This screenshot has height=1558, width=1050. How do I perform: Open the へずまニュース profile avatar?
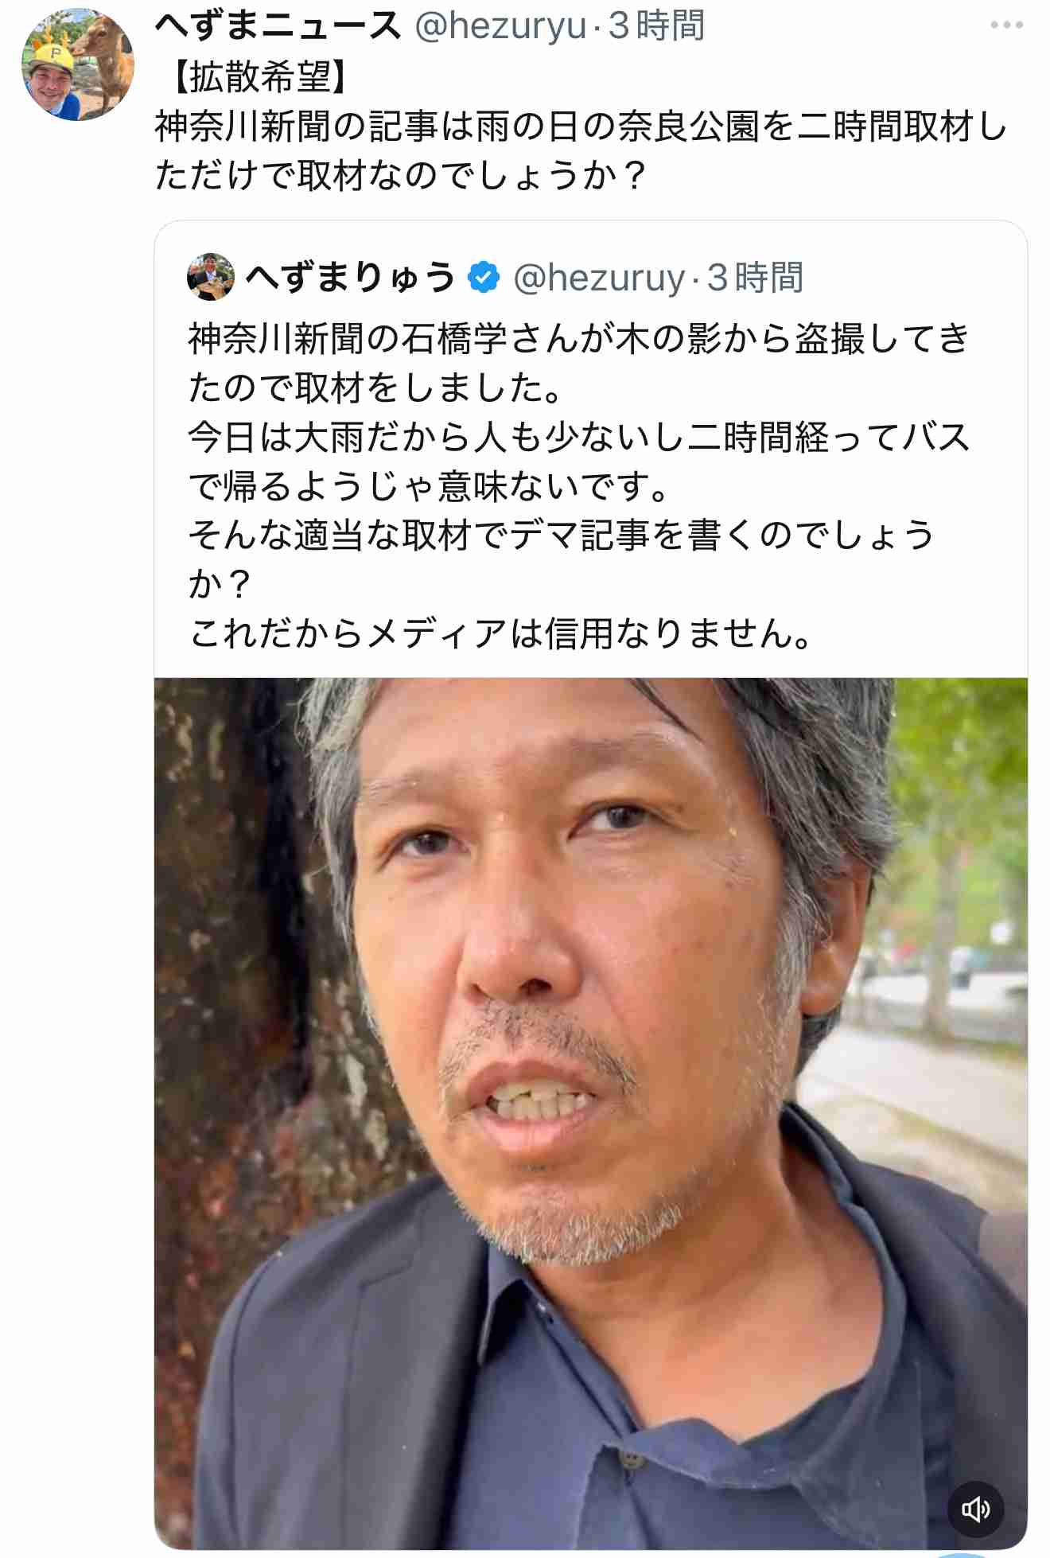[78, 65]
